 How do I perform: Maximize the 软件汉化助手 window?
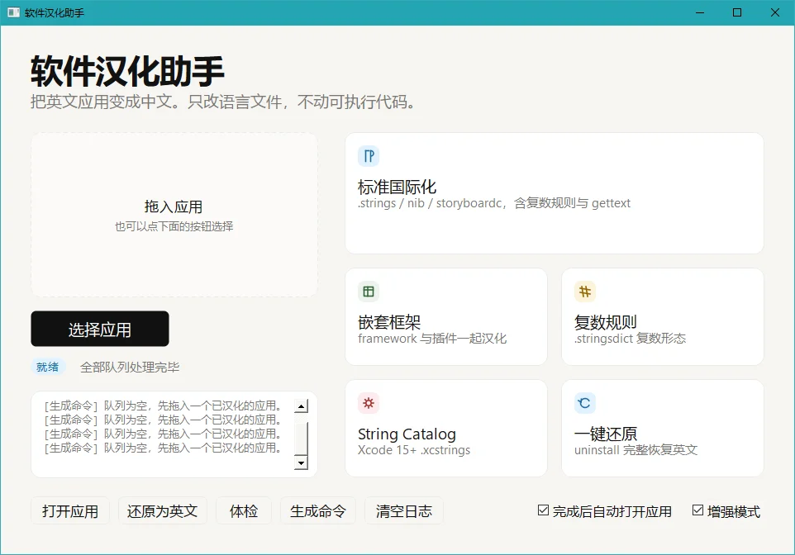click(x=737, y=12)
